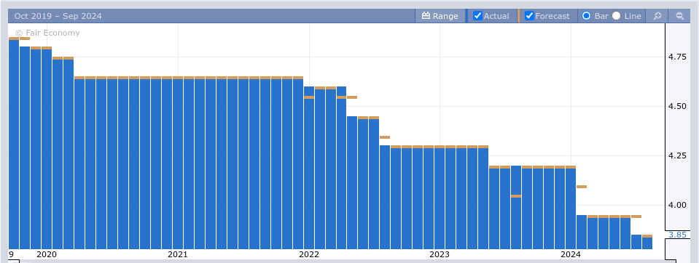Switch chart to Line radio option
The height and width of the screenshot is (263, 699).
pos(616,16)
